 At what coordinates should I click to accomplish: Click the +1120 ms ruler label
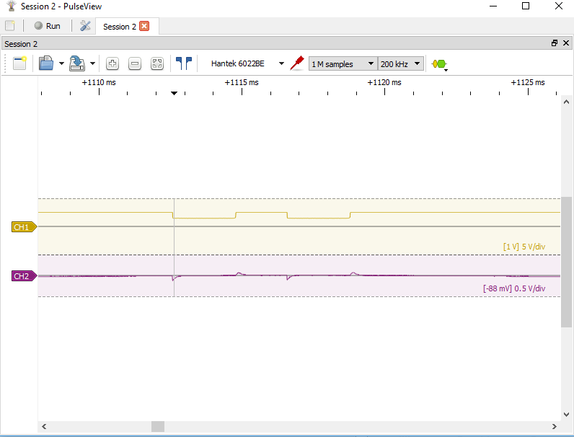coord(384,82)
